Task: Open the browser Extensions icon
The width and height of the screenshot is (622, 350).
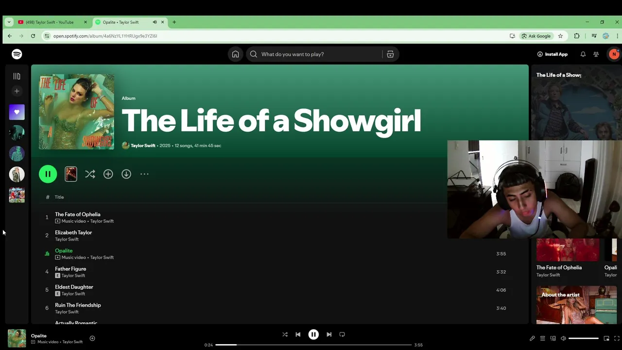Action: (577, 35)
